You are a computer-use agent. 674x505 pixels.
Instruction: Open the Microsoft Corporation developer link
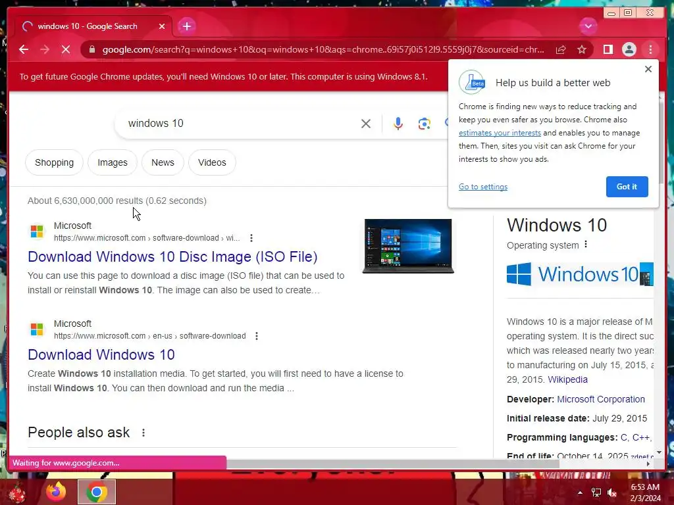pos(600,399)
